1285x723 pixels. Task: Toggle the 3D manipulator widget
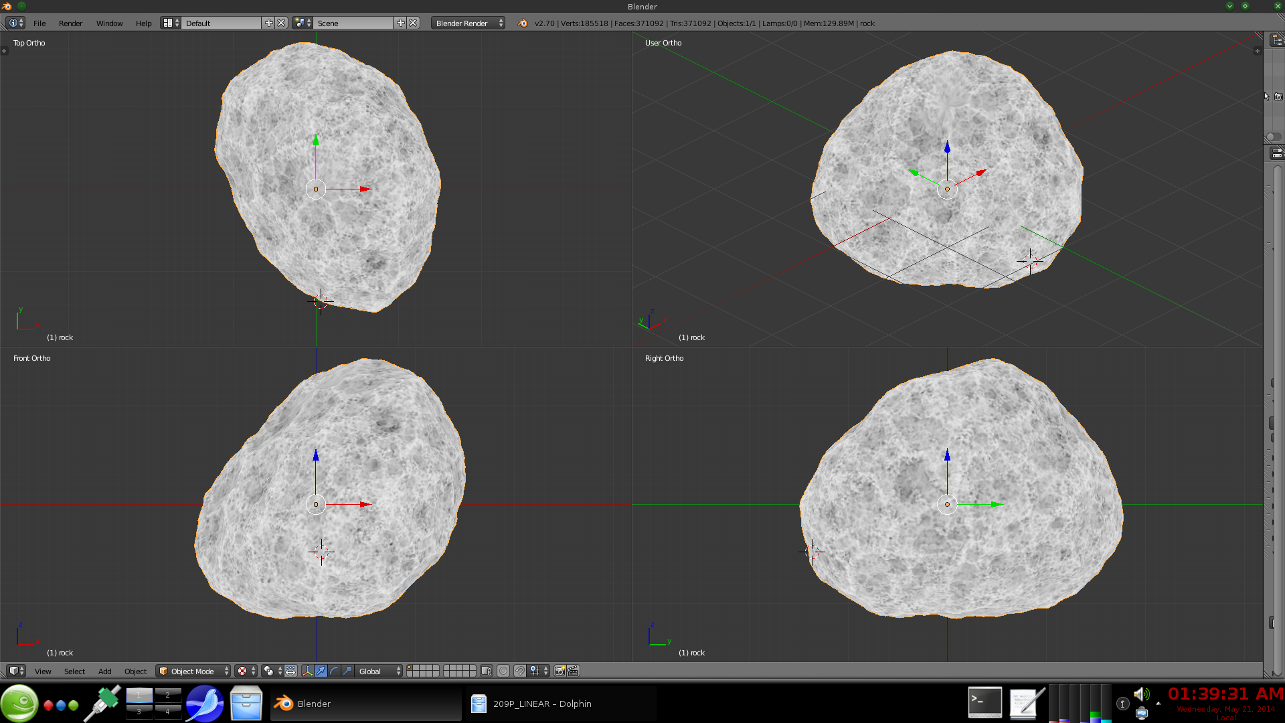[x=307, y=671]
